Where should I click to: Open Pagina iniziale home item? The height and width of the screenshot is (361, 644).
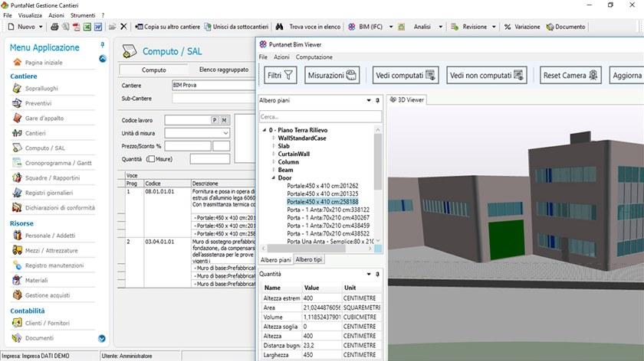43,62
